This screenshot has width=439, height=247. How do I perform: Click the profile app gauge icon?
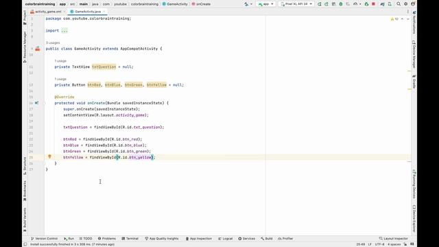pos(355,4)
